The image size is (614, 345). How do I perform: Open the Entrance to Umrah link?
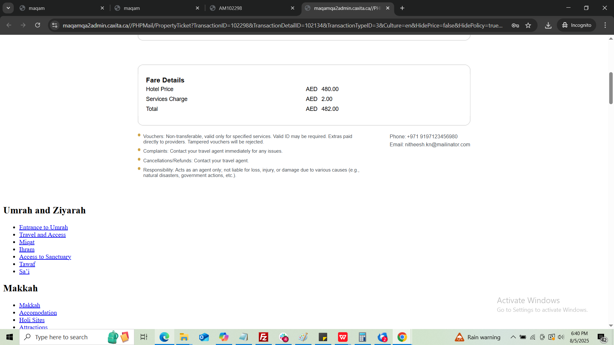[43, 227]
